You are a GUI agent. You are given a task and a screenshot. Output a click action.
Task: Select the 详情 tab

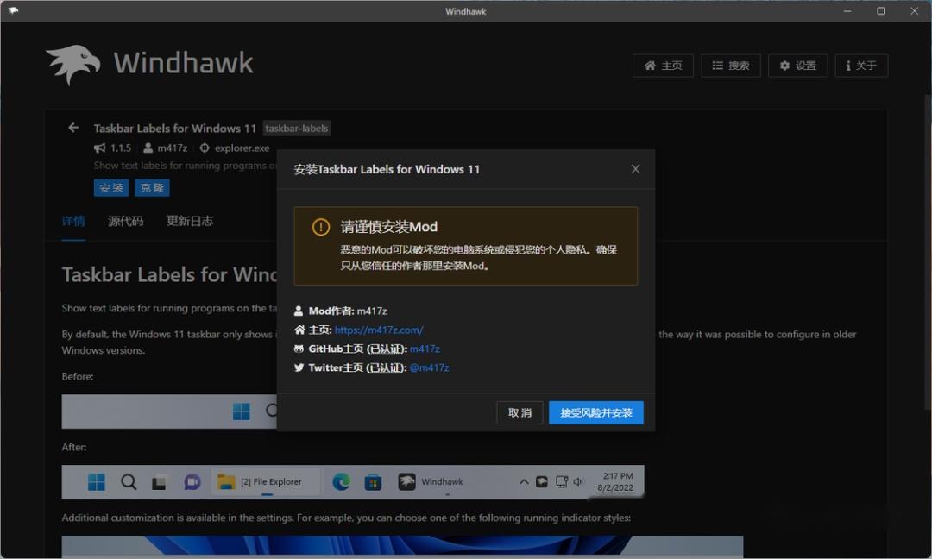(x=73, y=221)
